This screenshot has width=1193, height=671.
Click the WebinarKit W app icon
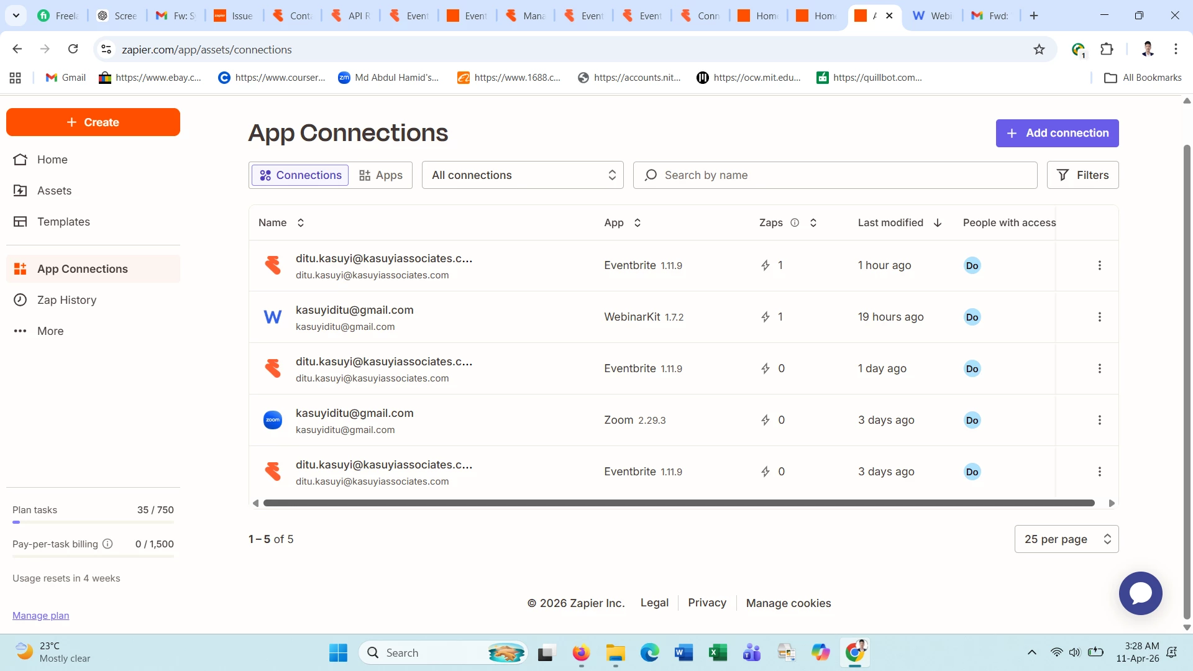pyautogui.click(x=273, y=317)
